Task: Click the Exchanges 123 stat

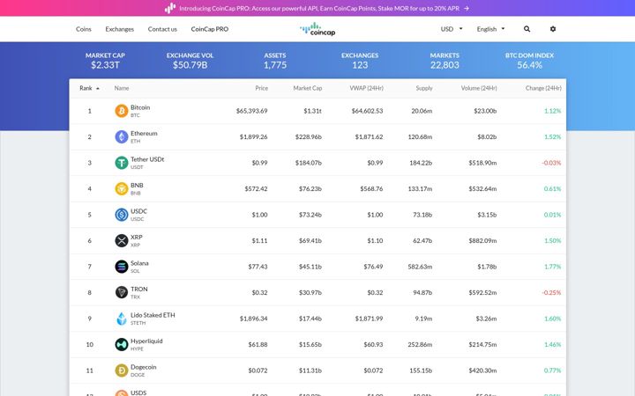Action: [360, 61]
